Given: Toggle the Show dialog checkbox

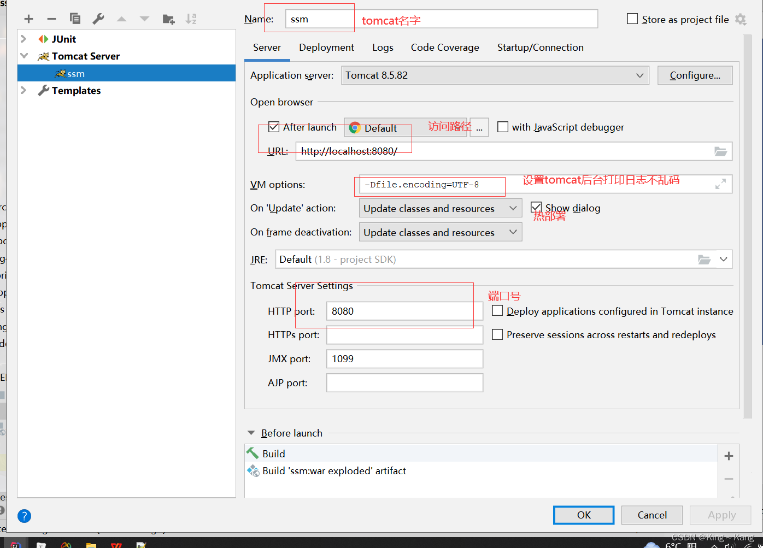Looking at the screenshot, I should coord(536,208).
